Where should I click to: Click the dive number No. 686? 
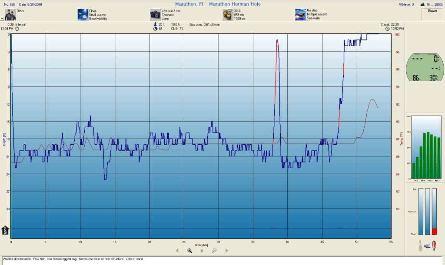coord(10,4)
